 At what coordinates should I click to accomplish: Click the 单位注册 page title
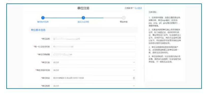(83, 8)
